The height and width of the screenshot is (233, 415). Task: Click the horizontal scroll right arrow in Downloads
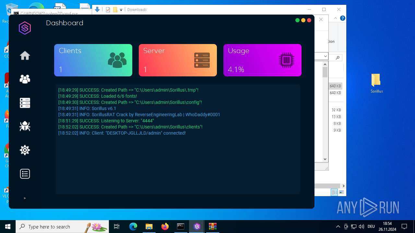point(343,186)
